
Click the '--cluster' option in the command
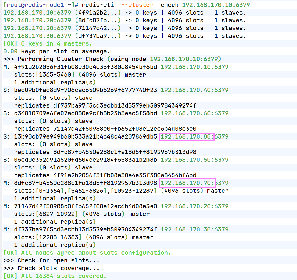click(x=137, y=5)
